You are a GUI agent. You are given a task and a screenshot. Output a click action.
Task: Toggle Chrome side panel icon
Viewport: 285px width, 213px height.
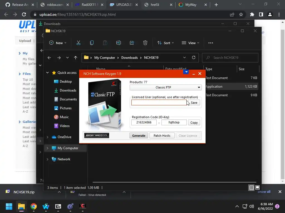[x=261, y=14]
